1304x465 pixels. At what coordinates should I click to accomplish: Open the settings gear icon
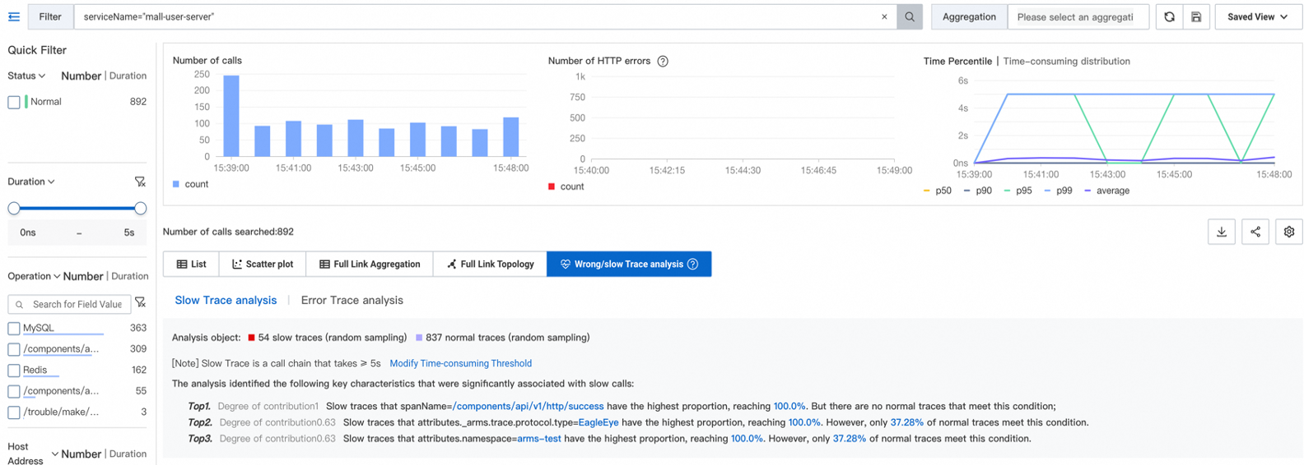tap(1289, 232)
